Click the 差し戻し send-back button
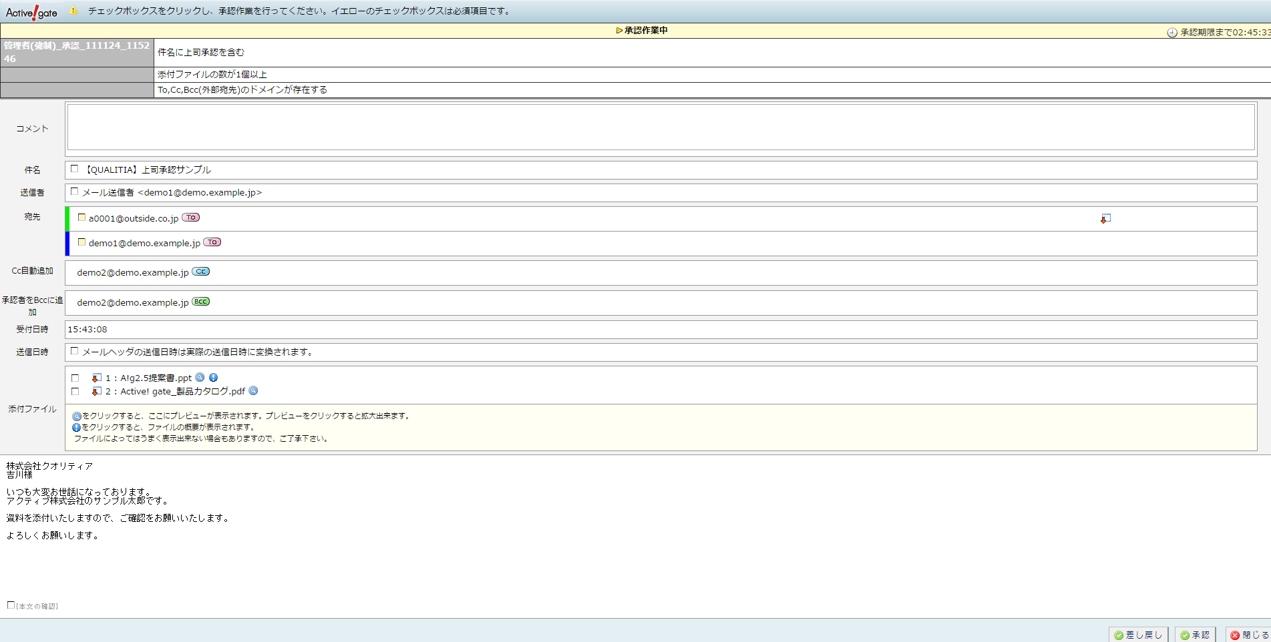Image resolution: width=1271 pixels, height=642 pixels. pyautogui.click(x=1138, y=635)
